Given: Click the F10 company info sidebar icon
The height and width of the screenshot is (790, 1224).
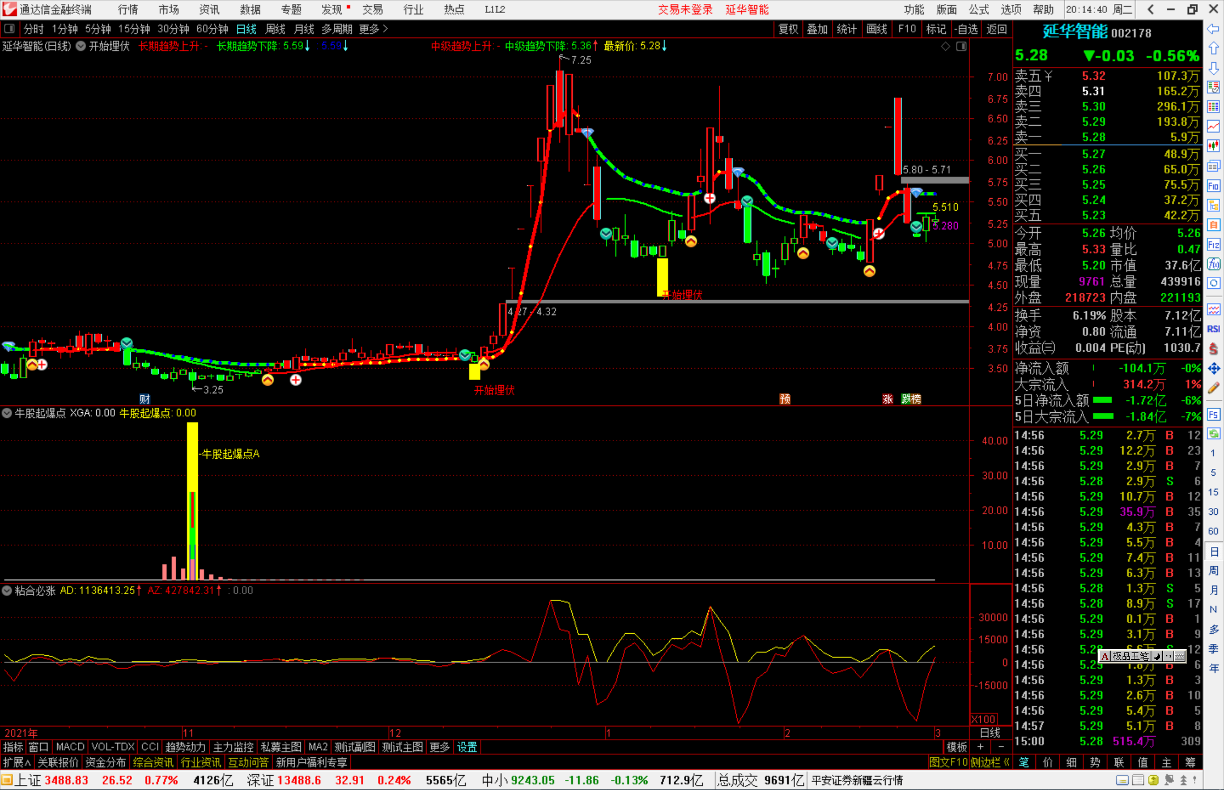Looking at the screenshot, I should pos(1213,186).
